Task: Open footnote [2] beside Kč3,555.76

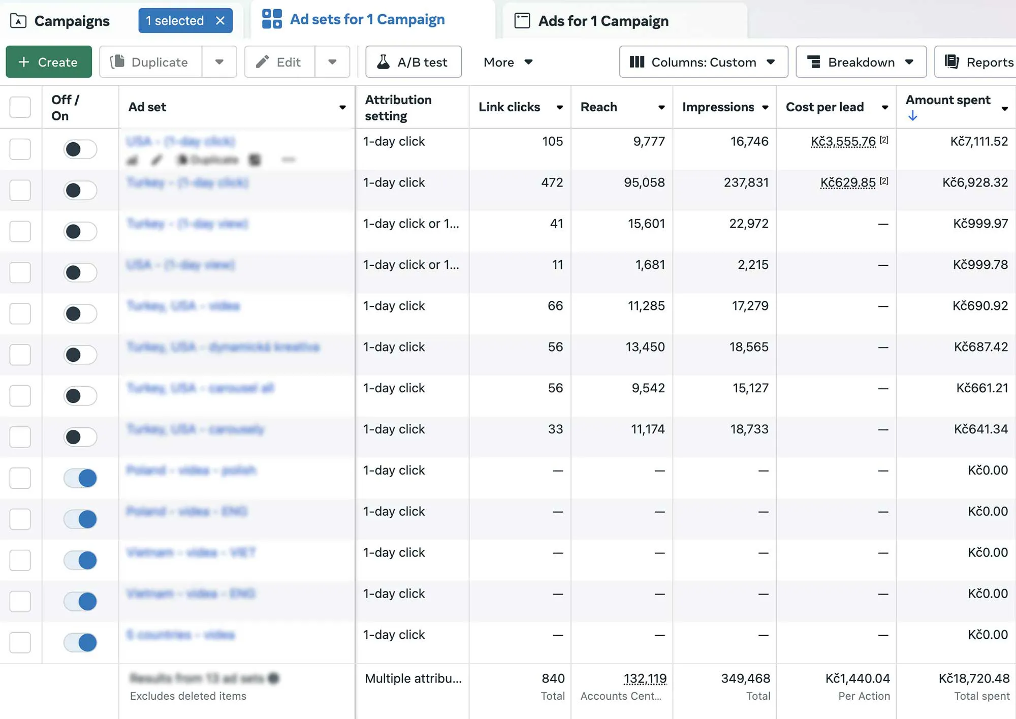Action: [x=884, y=140]
